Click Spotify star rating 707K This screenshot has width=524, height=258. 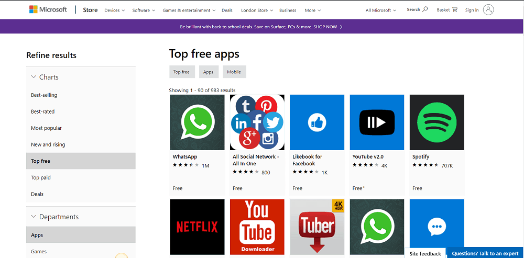coord(432,165)
